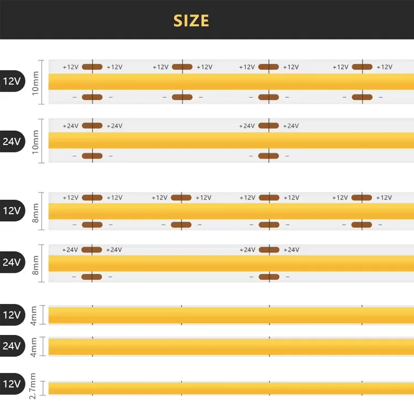Click left negative copper pad on 24V 10mm strip
This screenshot has height=414, width=414.
[x=92, y=156]
